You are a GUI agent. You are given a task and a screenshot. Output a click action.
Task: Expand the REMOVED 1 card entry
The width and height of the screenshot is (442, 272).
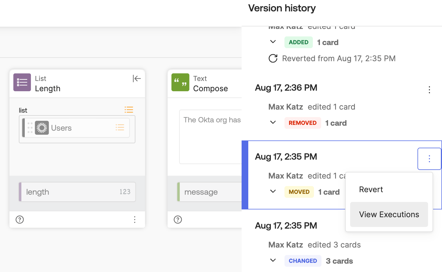click(x=273, y=122)
